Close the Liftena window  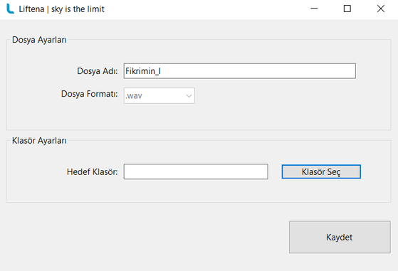381,9
